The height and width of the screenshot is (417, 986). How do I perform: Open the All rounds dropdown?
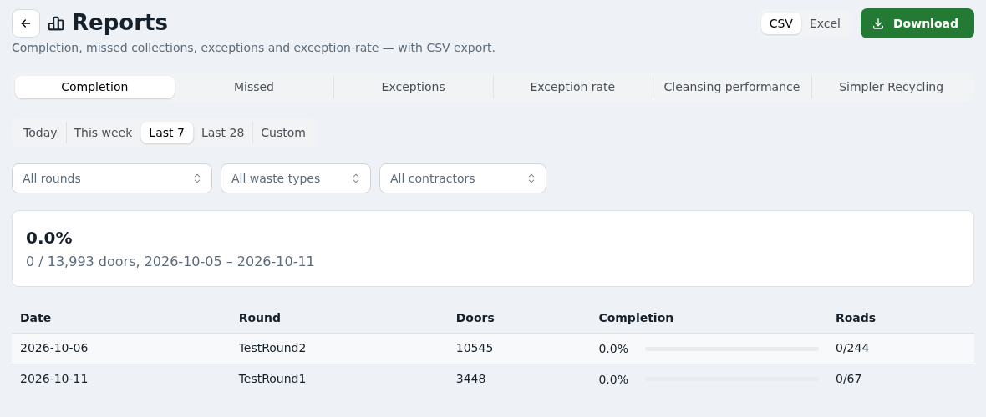tap(112, 179)
